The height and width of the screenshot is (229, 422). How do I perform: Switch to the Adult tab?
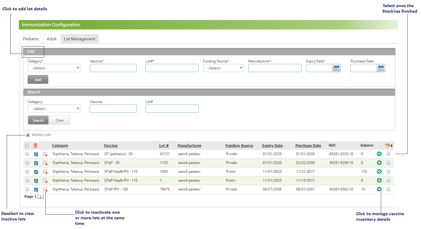point(51,39)
